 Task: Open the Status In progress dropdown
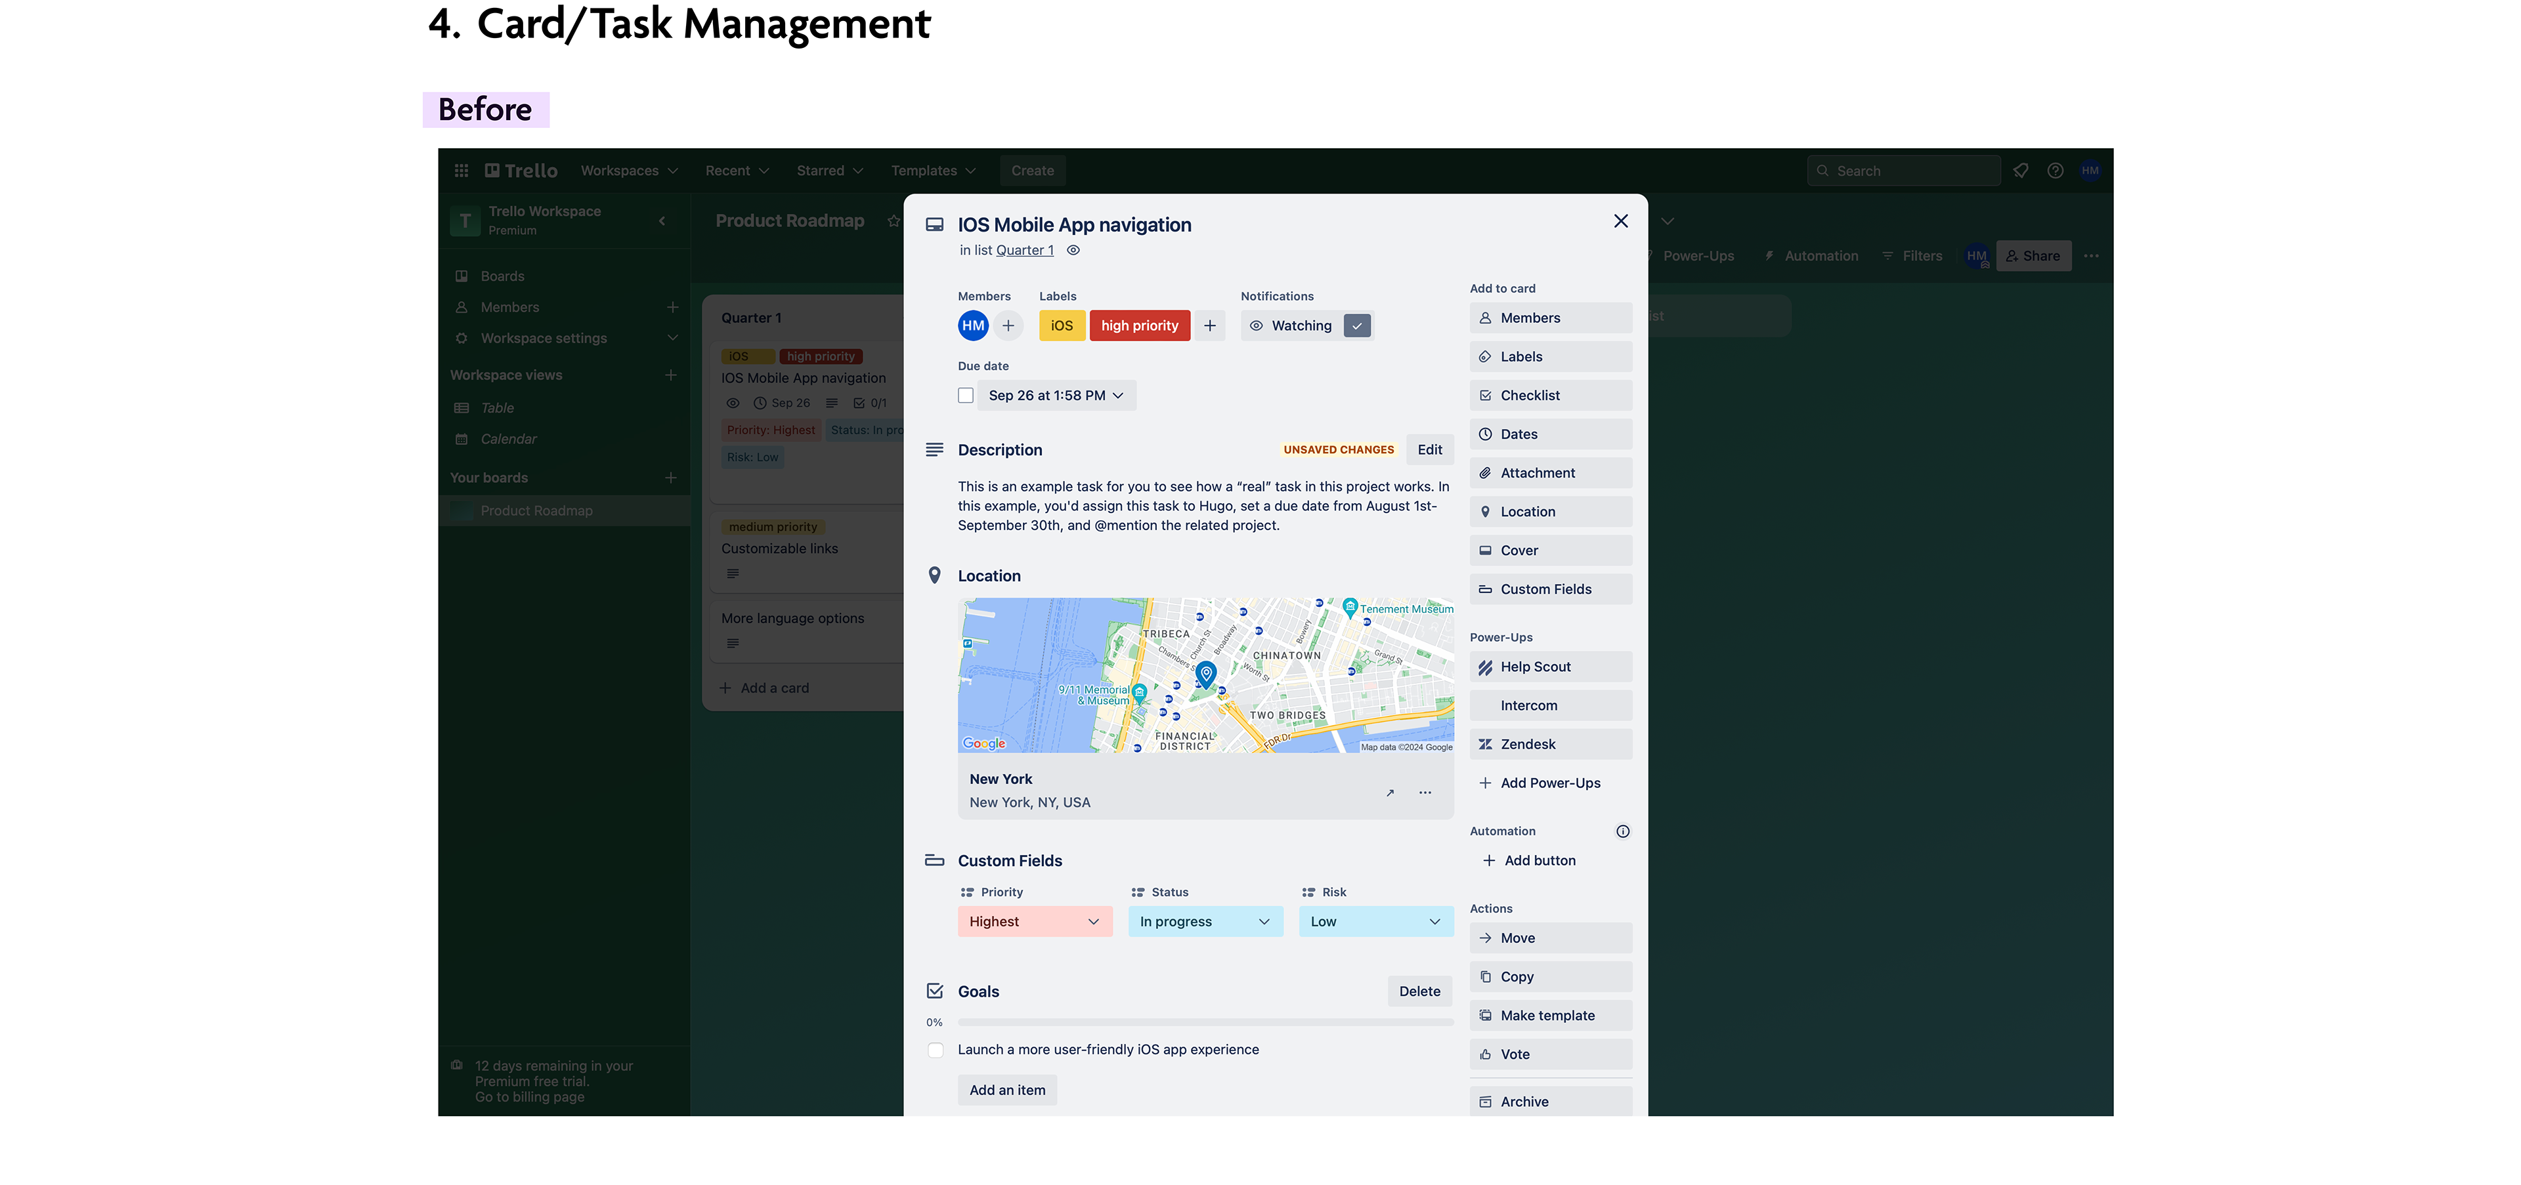click(x=1205, y=922)
